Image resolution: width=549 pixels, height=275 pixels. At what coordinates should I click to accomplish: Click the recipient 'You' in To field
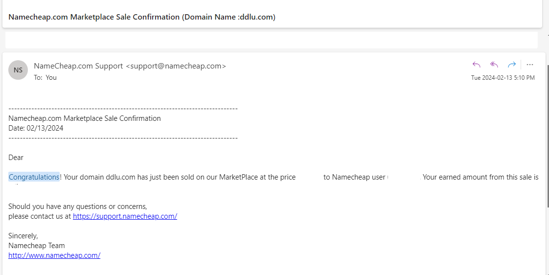(51, 77)
